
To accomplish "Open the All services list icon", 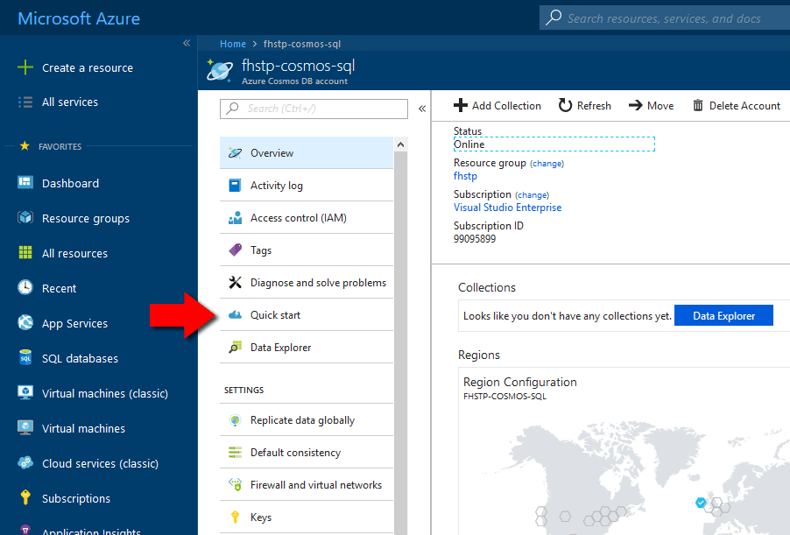I will tap(25, 102).
